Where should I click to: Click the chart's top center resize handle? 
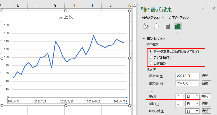tap(66, 11)
